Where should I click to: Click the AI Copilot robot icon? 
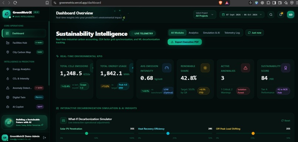tap(8, 107)
